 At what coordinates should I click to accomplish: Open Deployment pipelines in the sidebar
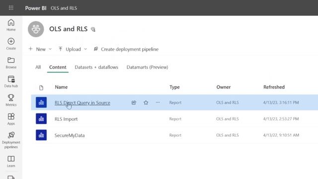pos(11,140)
